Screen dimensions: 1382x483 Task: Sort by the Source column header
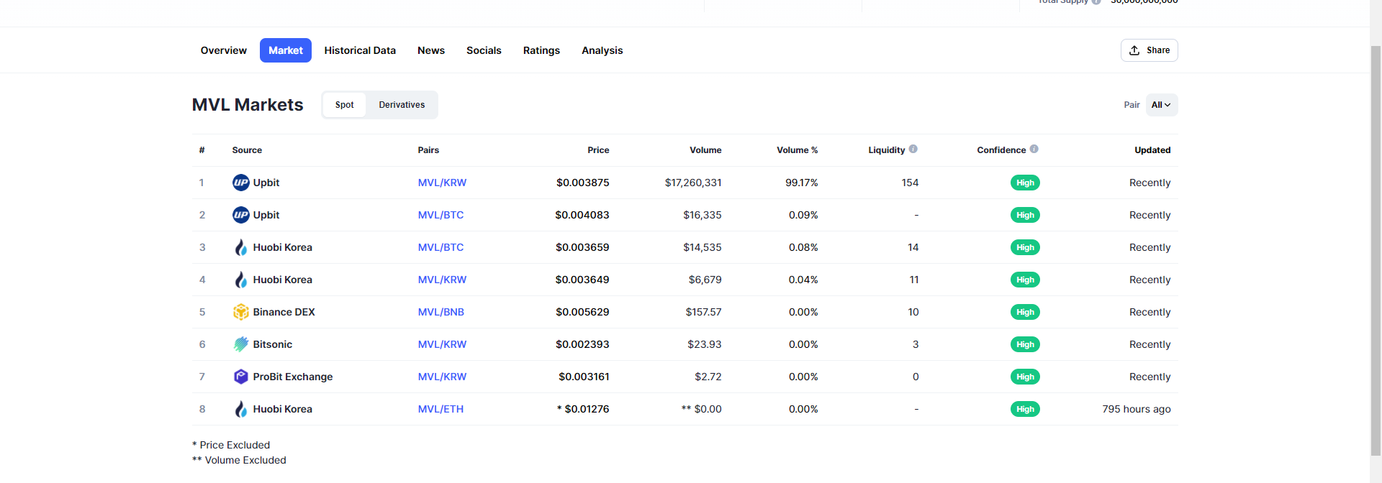pyautogui.click(x=247, y=150)
